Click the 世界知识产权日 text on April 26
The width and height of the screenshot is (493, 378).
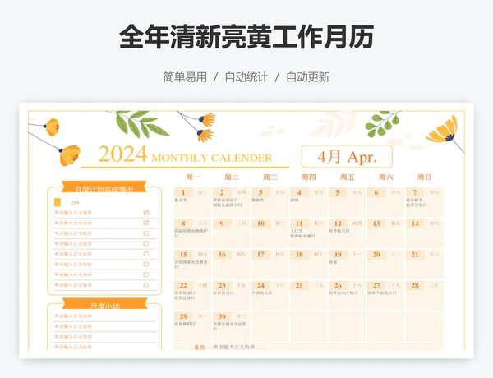[x=343, y=293]
